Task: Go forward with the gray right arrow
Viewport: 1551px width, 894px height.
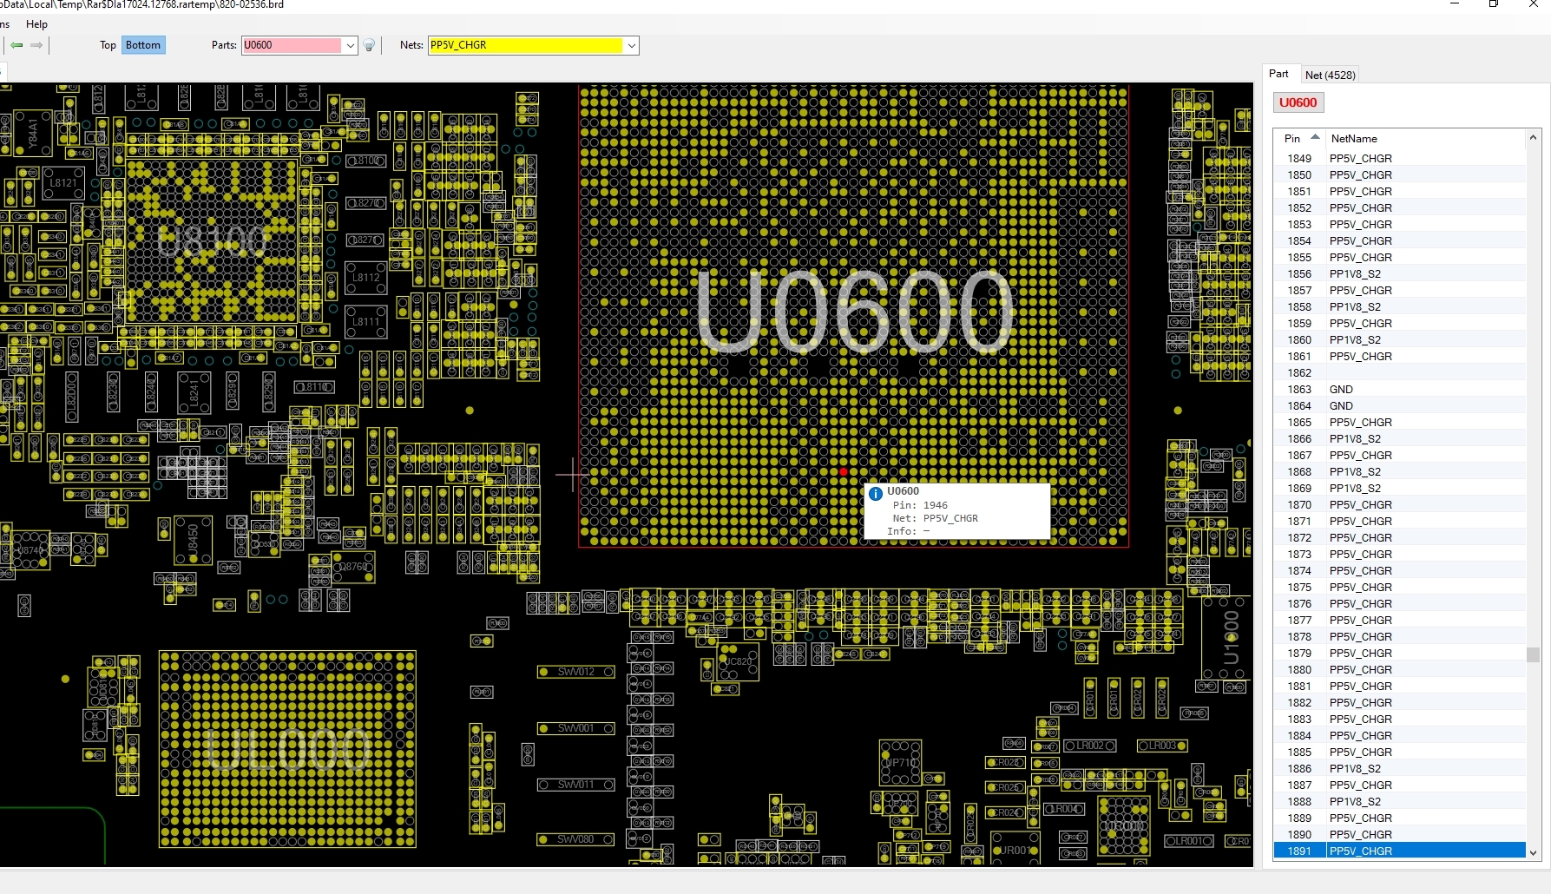Action: [36, 45]
